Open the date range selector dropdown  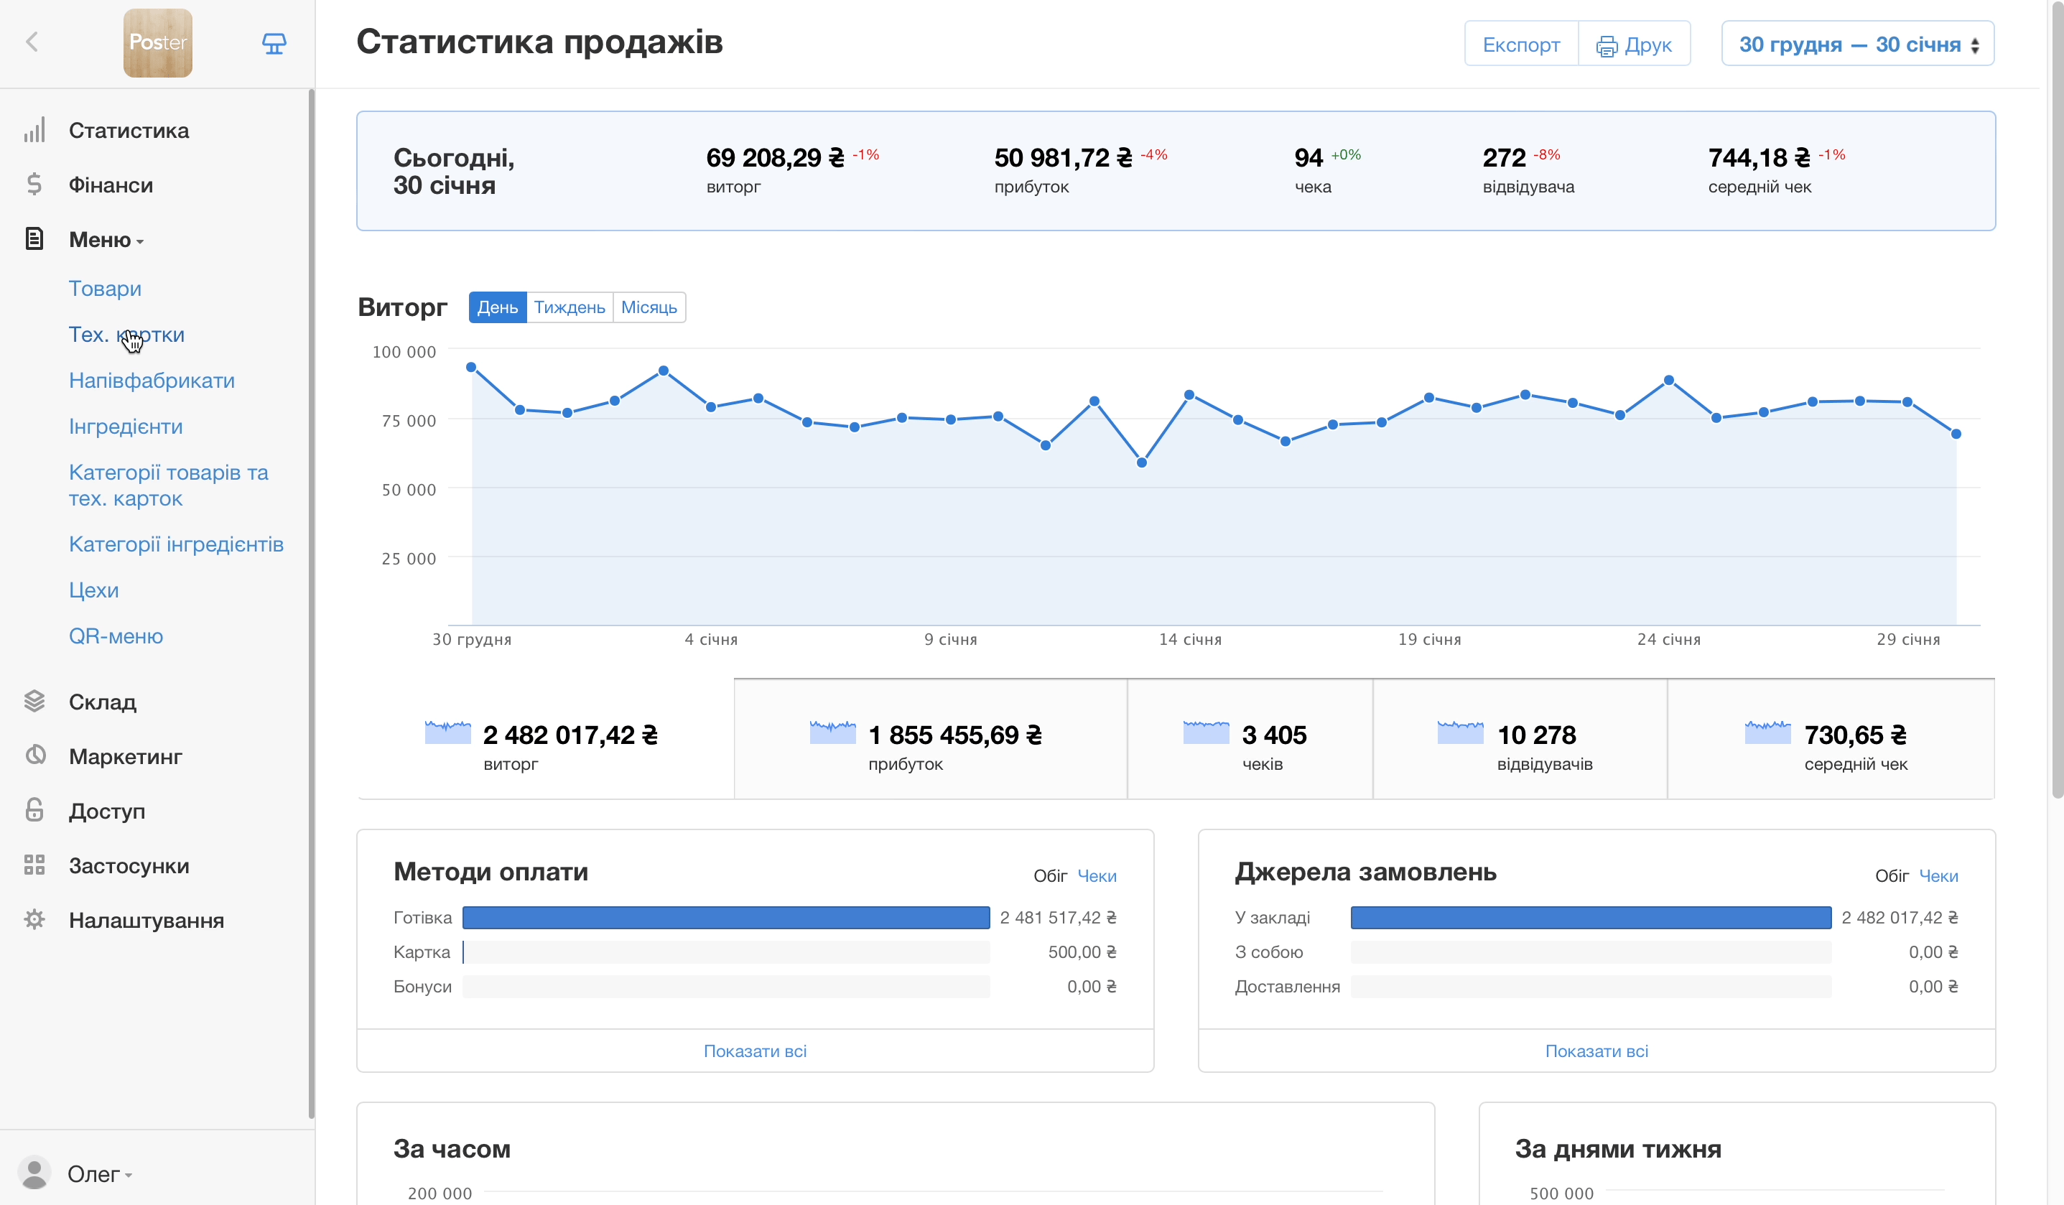pyautogui.click(x=1856, y=45)
